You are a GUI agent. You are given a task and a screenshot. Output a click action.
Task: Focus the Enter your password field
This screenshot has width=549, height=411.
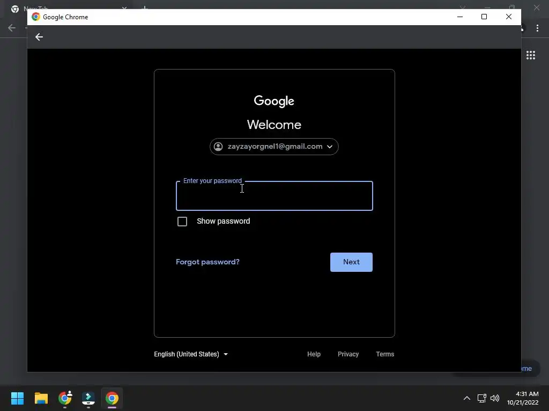point(274,196)
